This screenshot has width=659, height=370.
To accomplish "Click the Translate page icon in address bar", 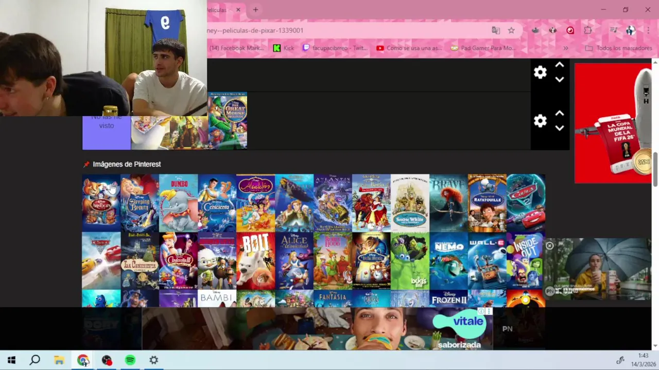I will click(496, 30).
